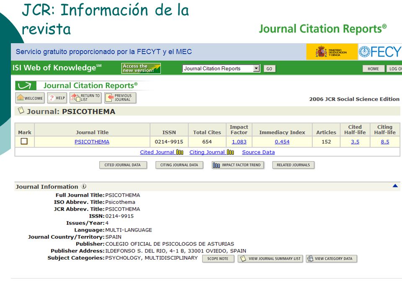402x302 pixels.
Task: Open the Scope Note button
Action: coord(218,259)
